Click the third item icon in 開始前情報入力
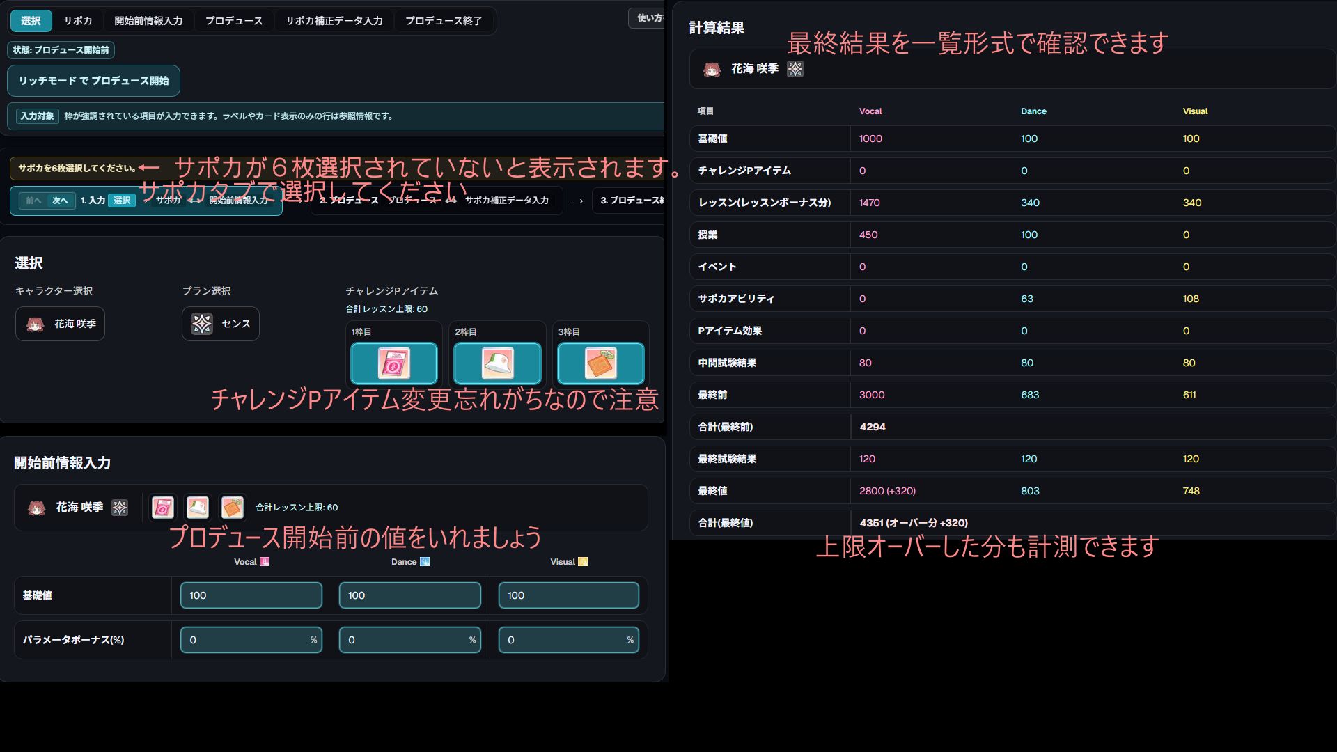Viewport: 1337px width, 752px height. coord(232,508)
